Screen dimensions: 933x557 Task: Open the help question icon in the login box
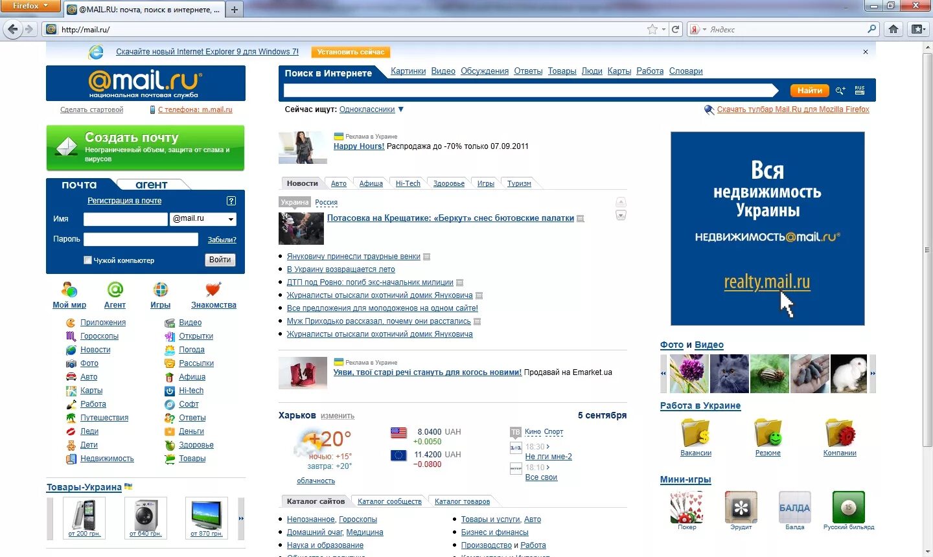231,201
